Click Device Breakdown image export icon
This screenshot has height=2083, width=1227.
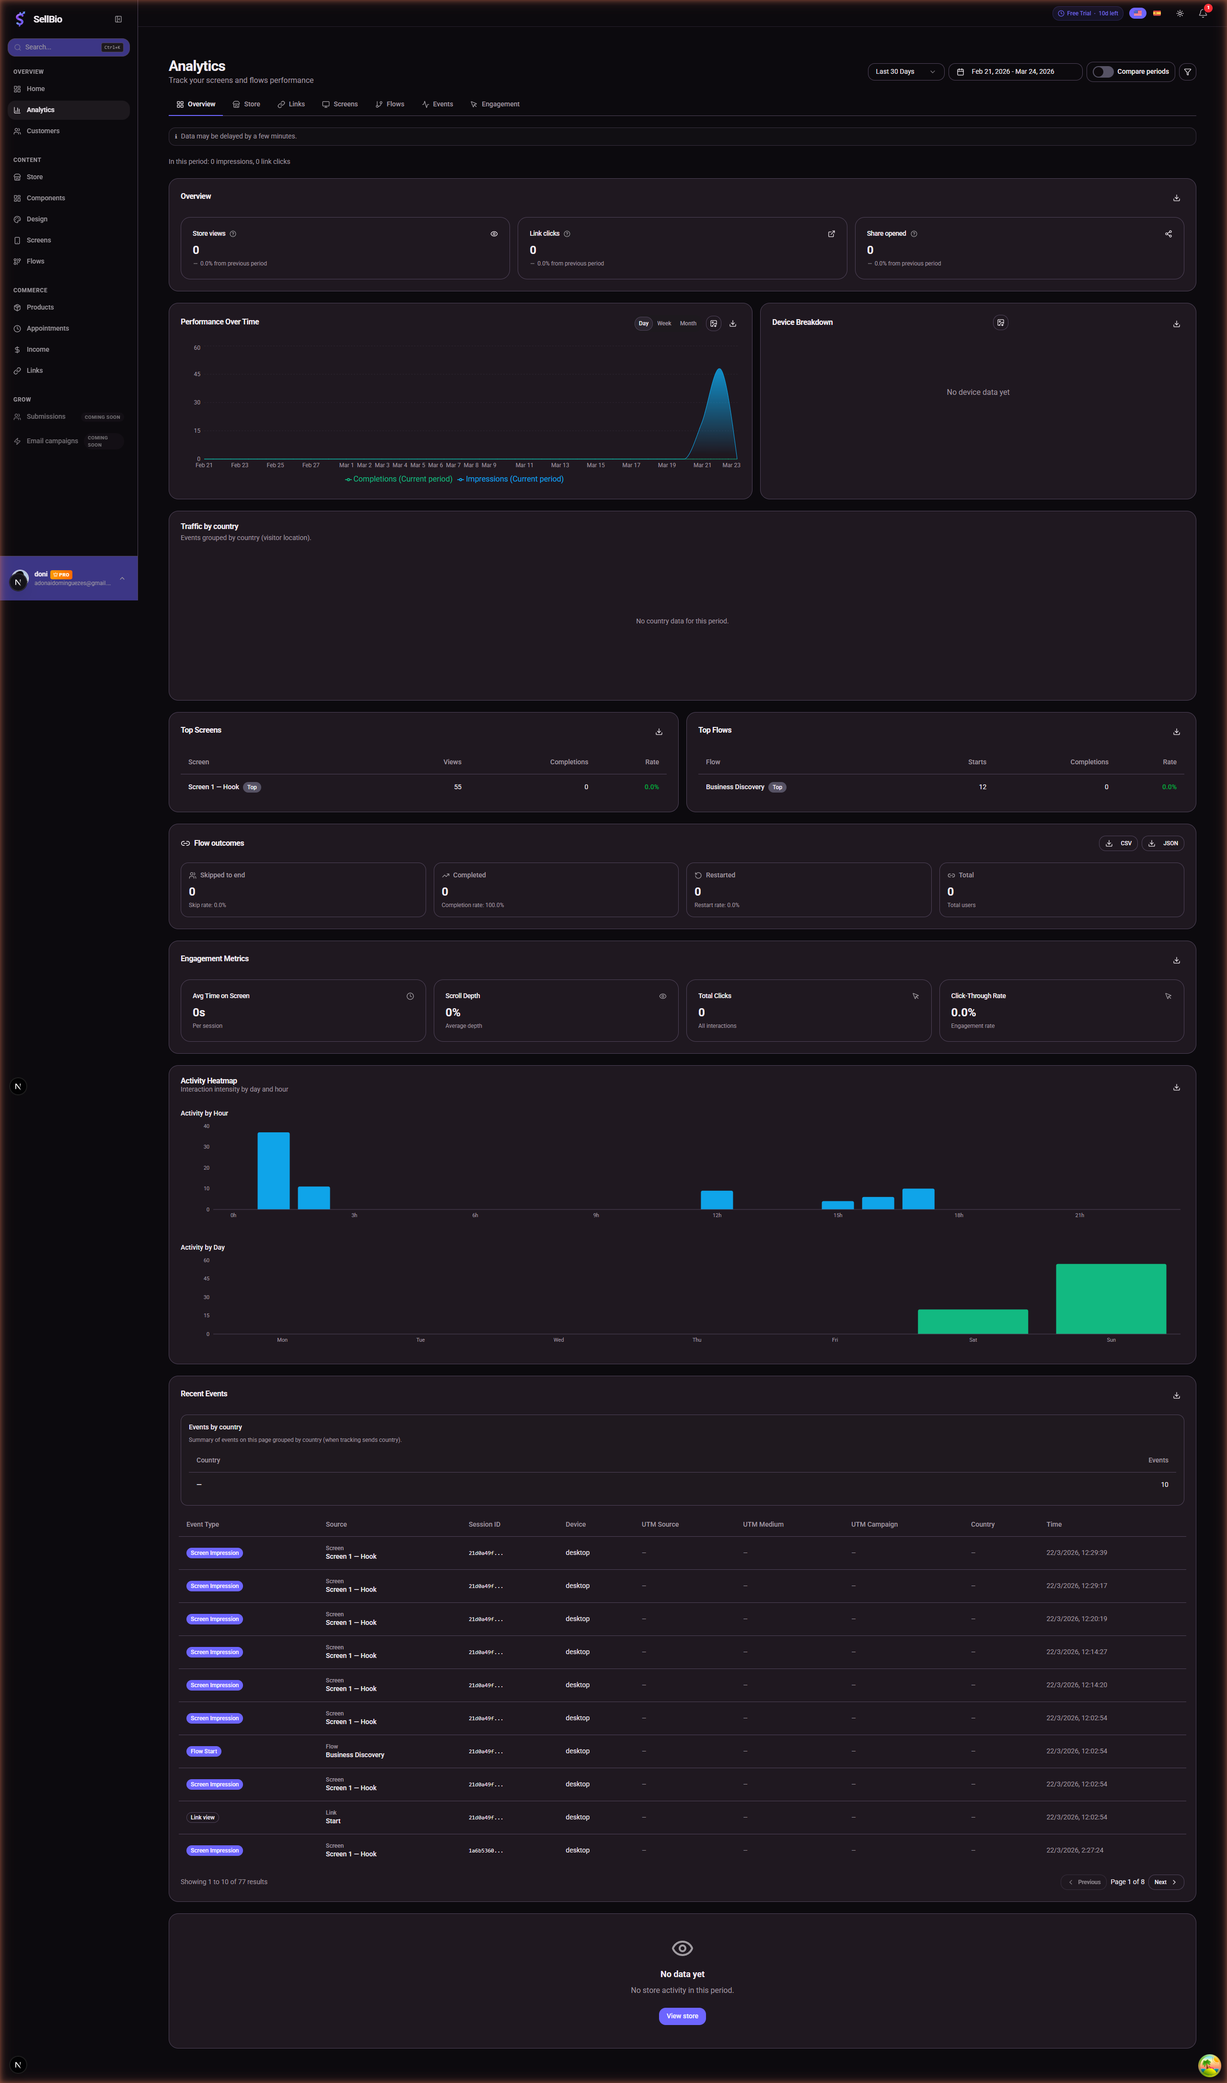tap(1000, 322)
